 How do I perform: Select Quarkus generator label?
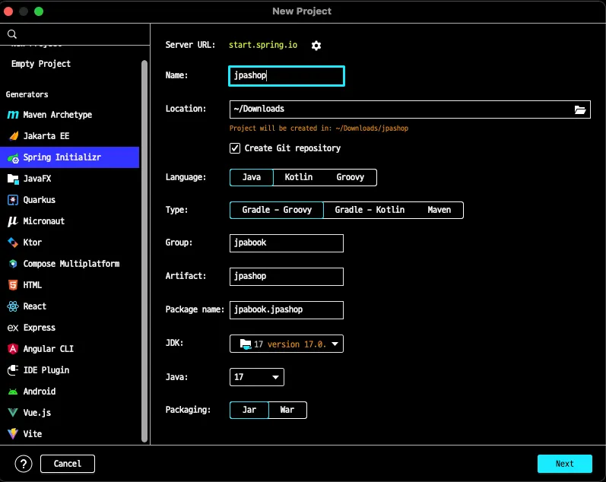point(39,200)
